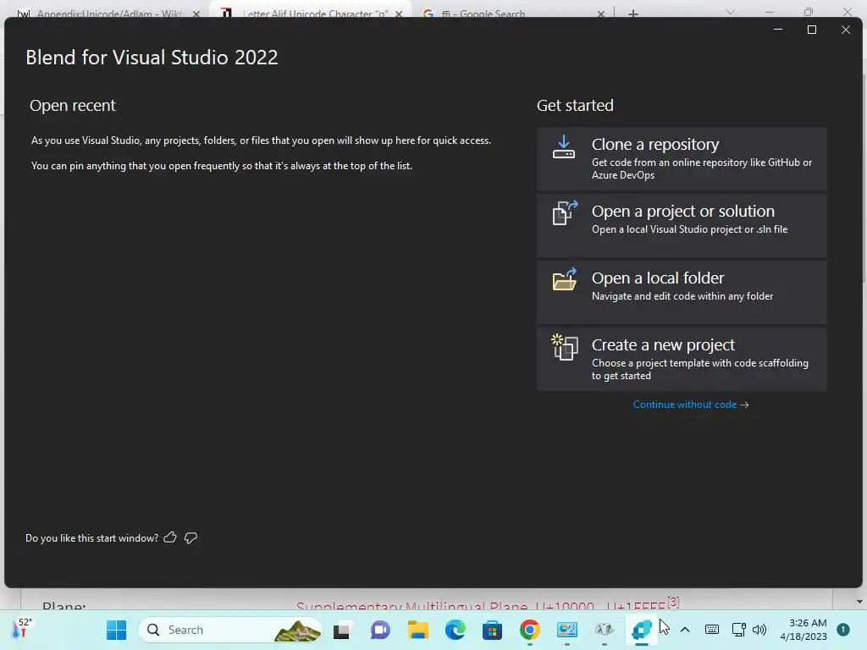The image size is (867, 650).
Task: Select Open a local folder
Action: (x=682, y=292)
